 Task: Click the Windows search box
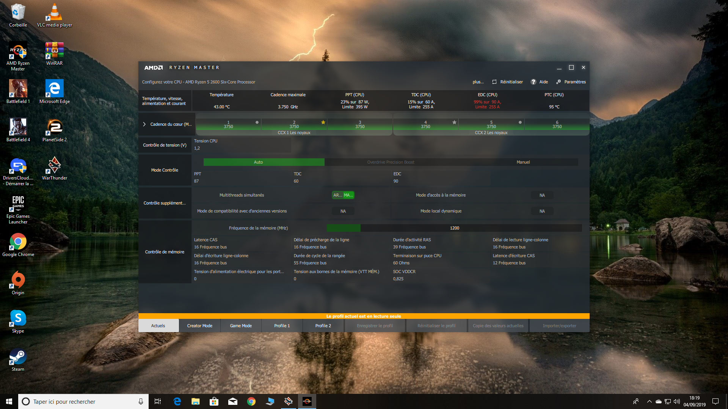[x=83, y=401]
